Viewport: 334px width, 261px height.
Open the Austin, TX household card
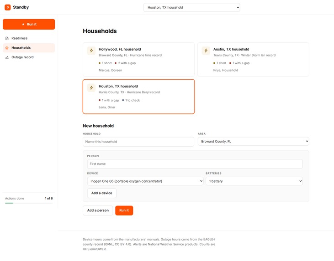(253, 60)
